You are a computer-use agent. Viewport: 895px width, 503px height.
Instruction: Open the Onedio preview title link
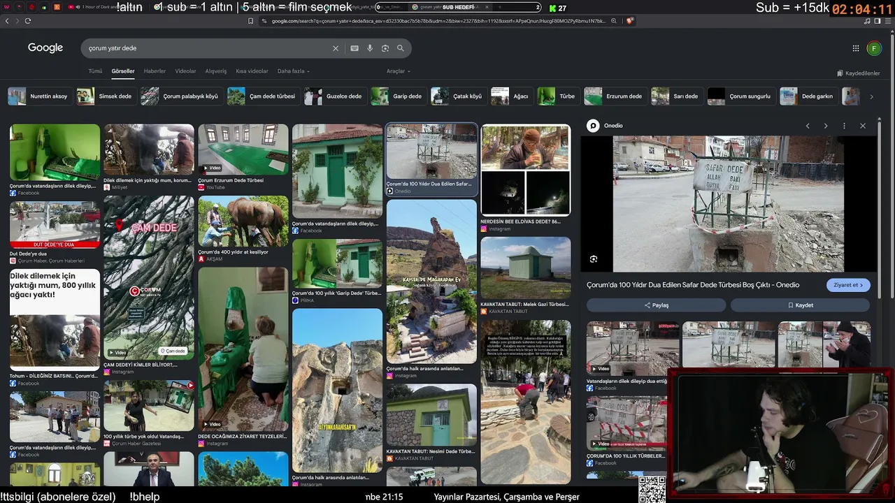tap(693, 285)
